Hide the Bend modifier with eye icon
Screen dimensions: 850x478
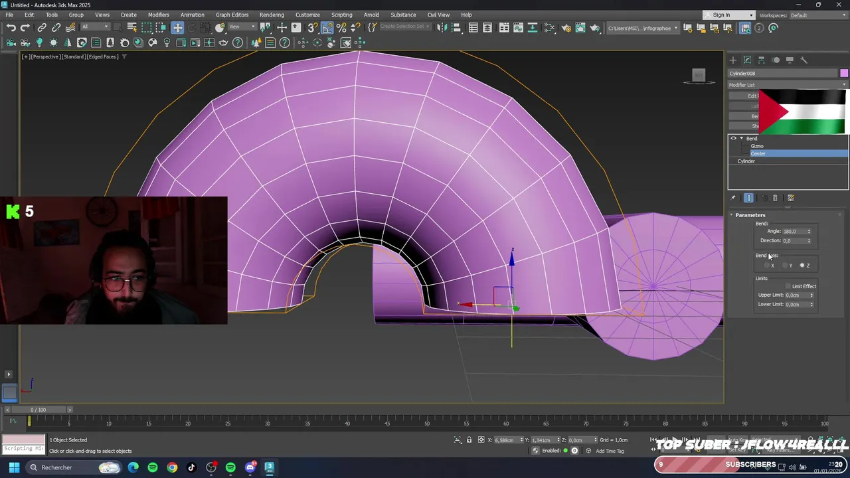click(x=734, y=139)
